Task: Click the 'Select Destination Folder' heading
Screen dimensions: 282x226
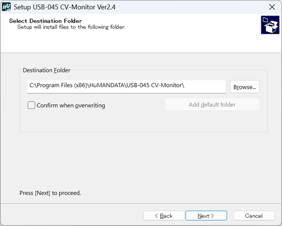Action: click(46, 21)
